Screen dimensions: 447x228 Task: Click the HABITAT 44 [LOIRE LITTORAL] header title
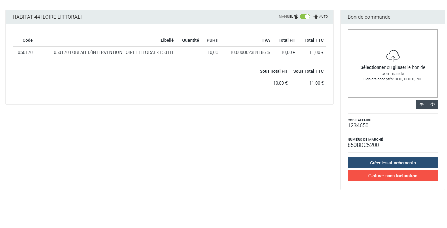(x=47, y=17)
